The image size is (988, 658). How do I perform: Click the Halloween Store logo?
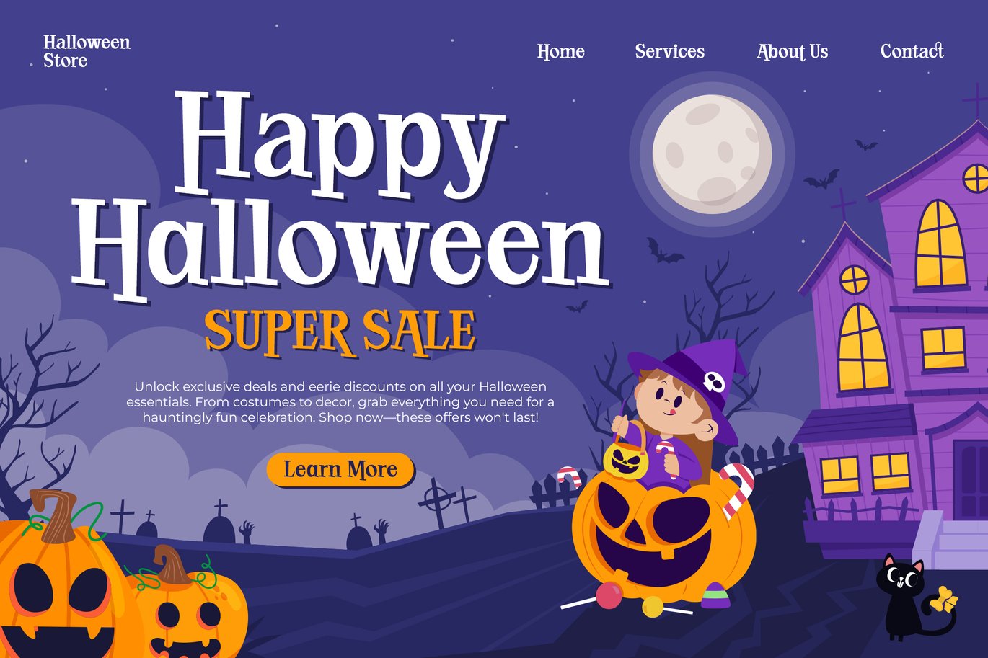coord(87,51)
